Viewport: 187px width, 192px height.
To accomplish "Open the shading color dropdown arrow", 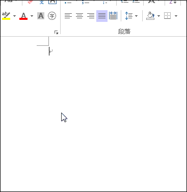I will (158, 16).
